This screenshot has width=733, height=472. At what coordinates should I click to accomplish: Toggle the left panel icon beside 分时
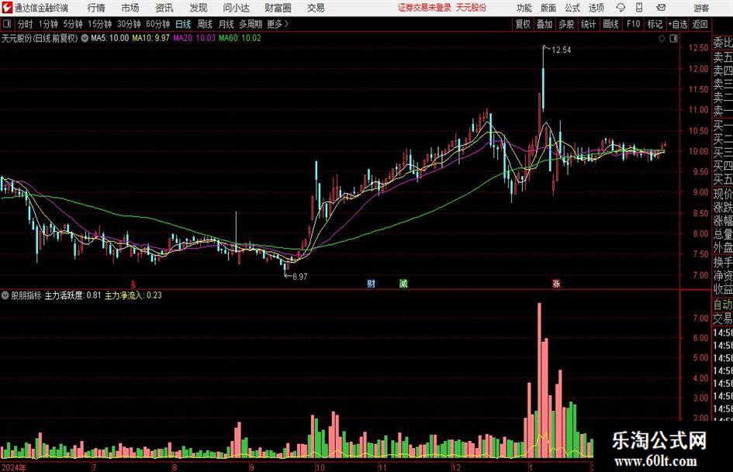(x=6, y=24)
